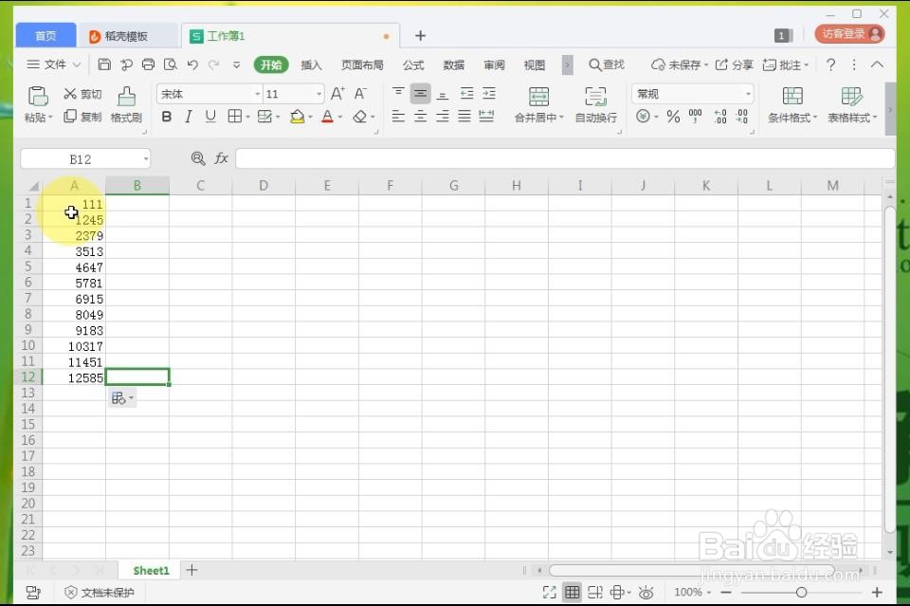
Task: Click the formula bar input field
Action: tap(564, 158)
